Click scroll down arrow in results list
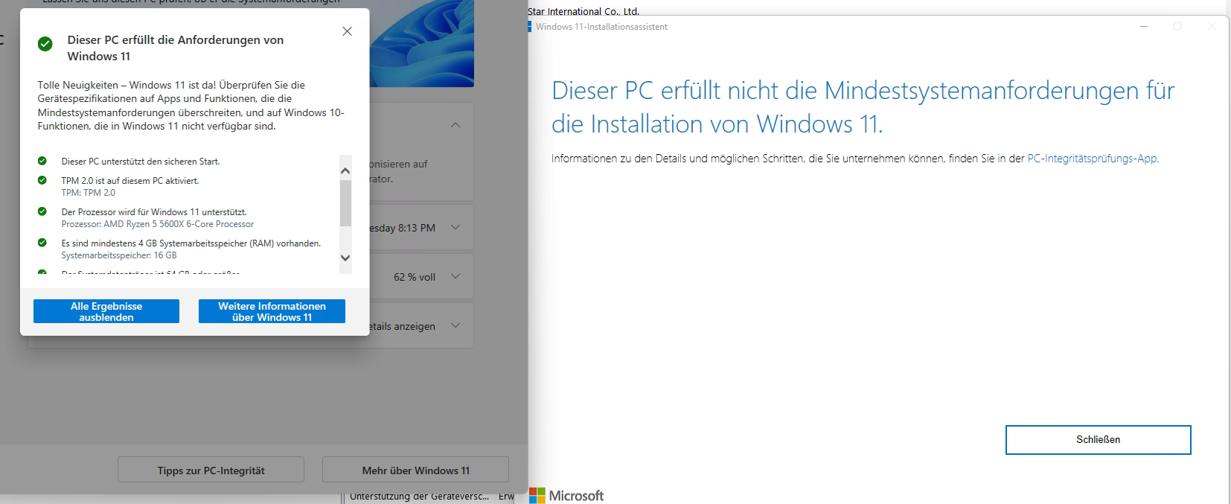This screenshot has width=1231, height=504. [345, 258]
